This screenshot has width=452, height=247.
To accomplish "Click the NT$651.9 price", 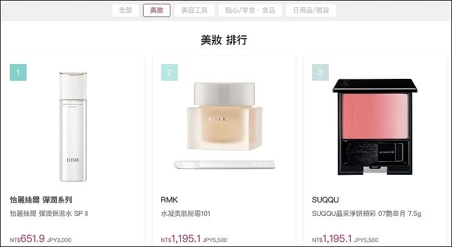I will click(x=27, y=239).
